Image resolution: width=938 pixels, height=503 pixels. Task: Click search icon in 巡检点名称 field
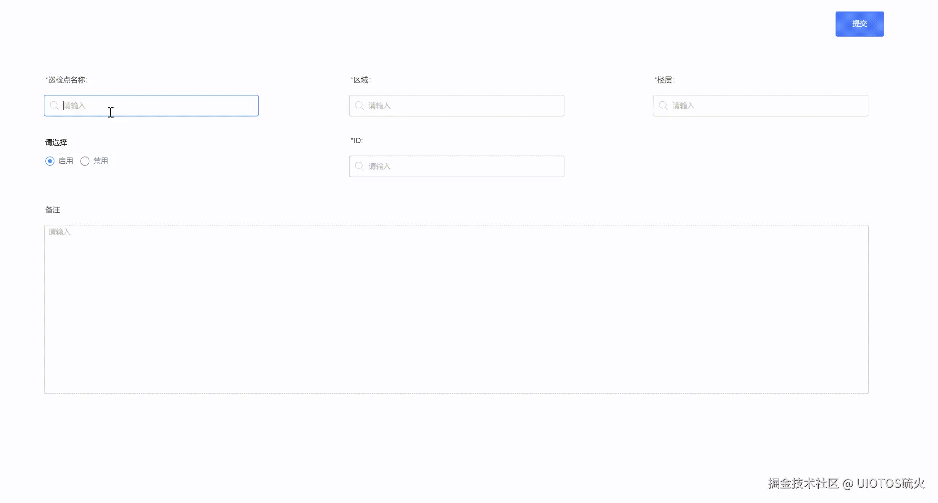pyautogui.click(x=54, y=105)
